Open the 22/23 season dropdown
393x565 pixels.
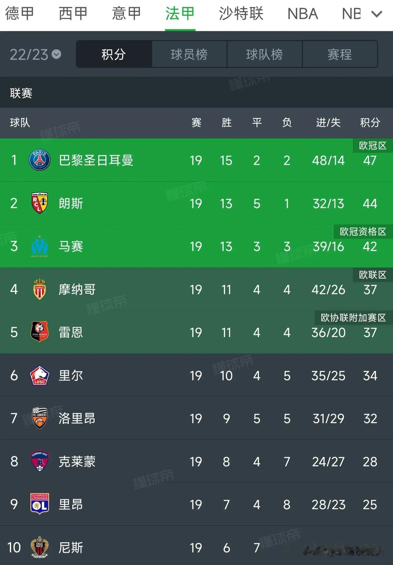35,55
